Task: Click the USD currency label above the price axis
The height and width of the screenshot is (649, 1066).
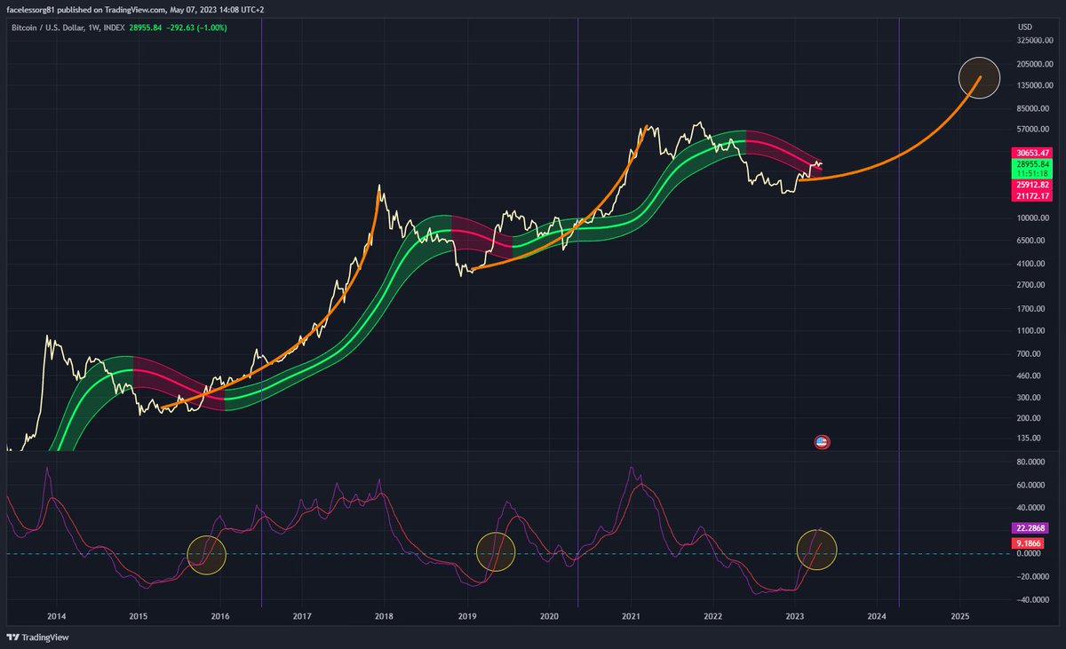Action: tap(1024, 28)
